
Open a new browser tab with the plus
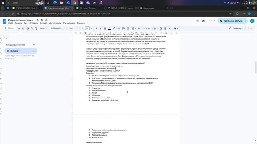click(173, 8)
